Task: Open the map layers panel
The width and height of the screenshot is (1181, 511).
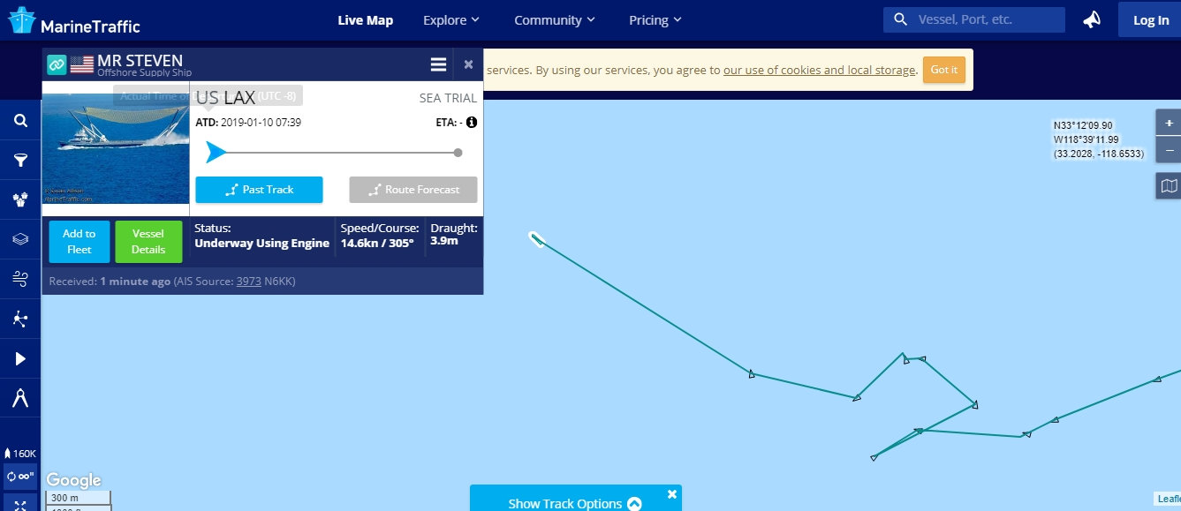Action: pos(20,239)
